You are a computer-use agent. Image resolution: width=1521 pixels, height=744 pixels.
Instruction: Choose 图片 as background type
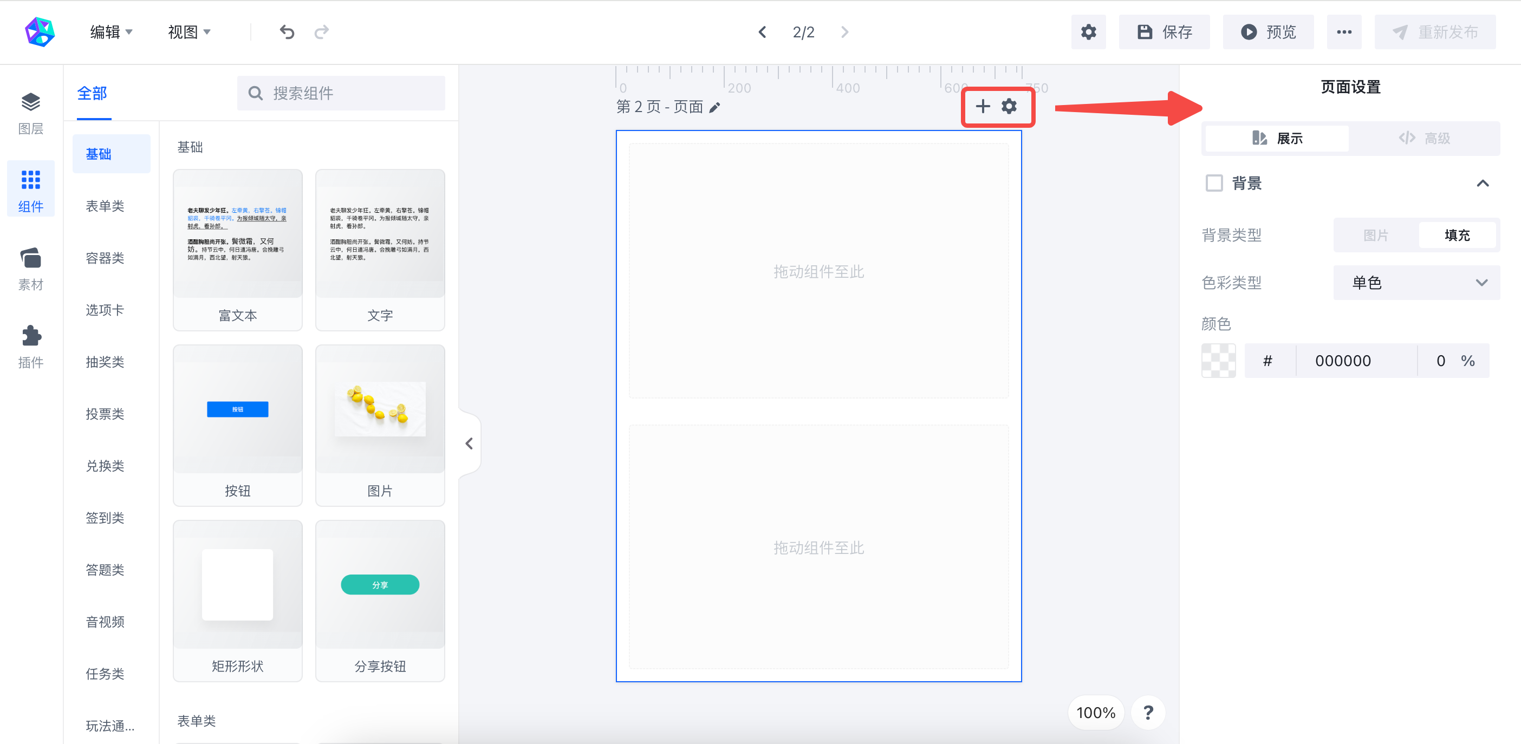tap(1376, 235)
